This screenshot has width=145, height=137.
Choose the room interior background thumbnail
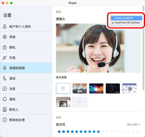click(x=63, y=102)
